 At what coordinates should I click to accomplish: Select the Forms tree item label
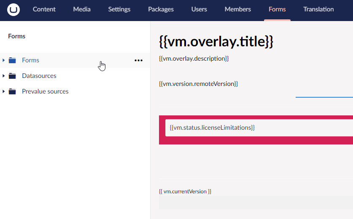(x=30, y=60)
